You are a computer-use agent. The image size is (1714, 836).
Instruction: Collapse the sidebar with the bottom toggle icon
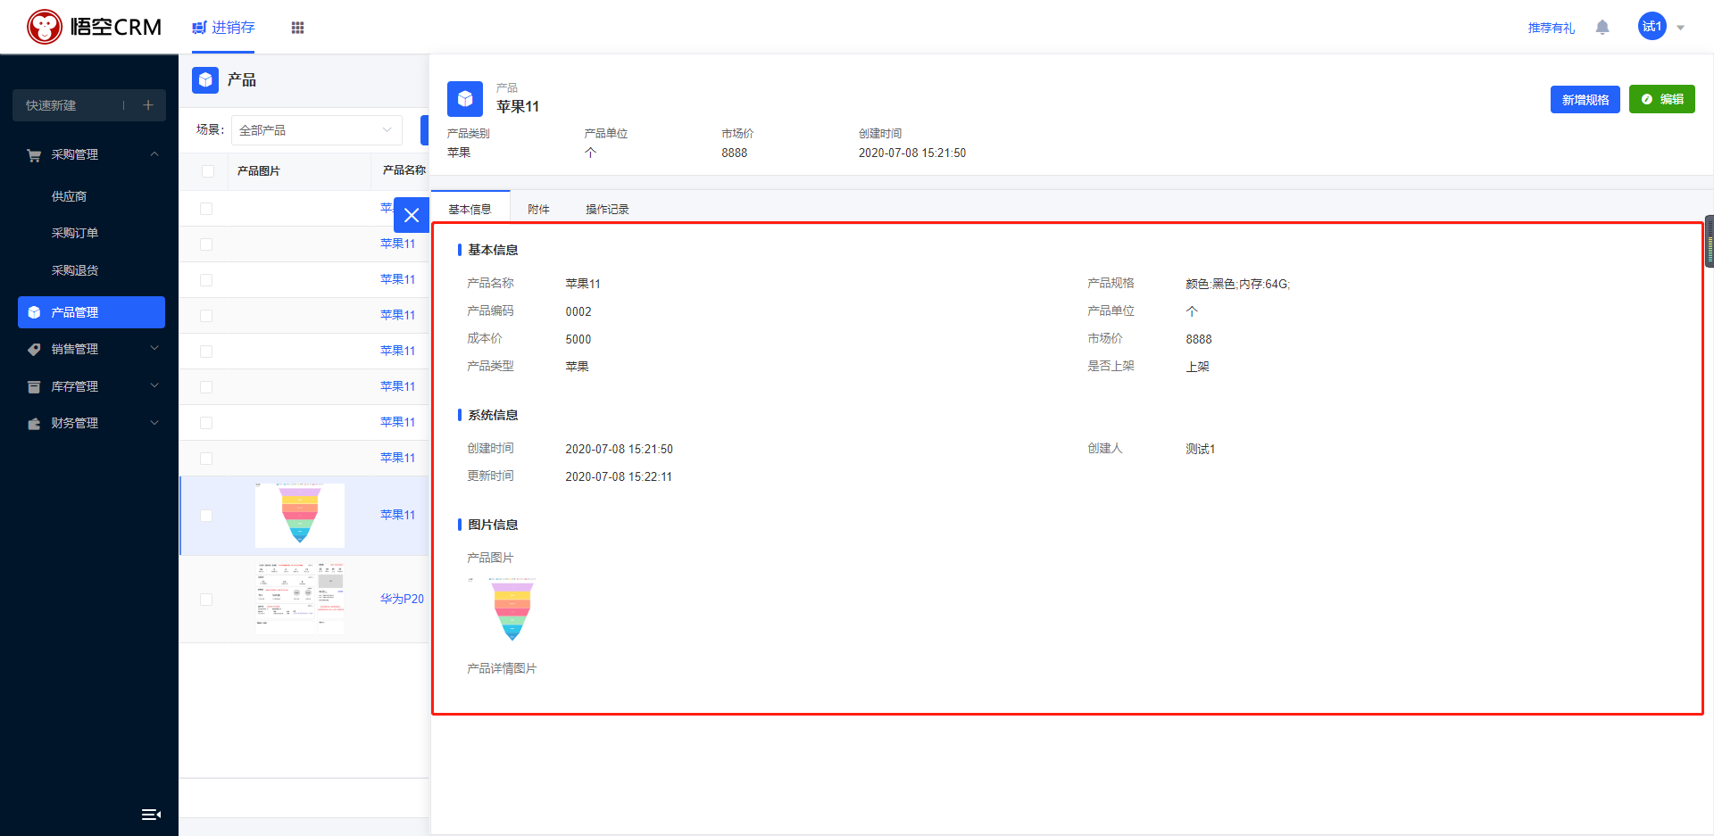click(152, 815)
